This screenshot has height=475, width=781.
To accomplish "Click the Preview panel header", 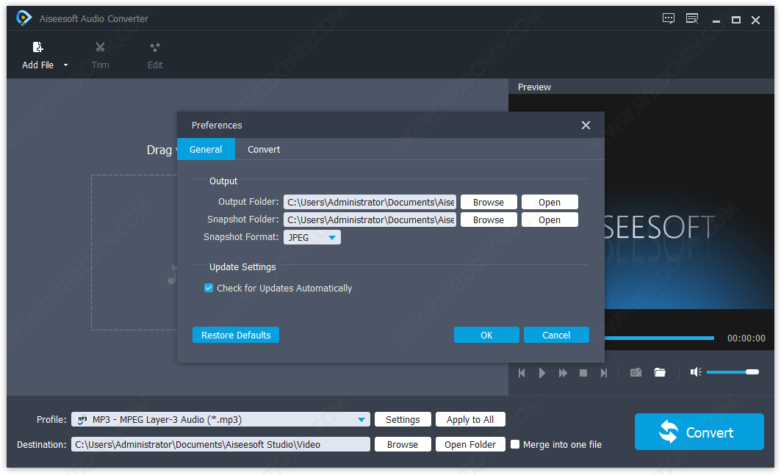I will [641, 87].
